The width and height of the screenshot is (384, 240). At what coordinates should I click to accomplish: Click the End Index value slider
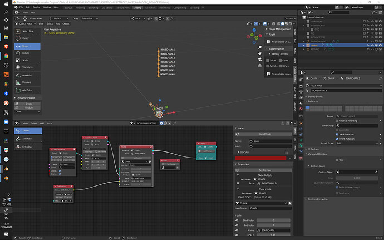pos(273,226)
